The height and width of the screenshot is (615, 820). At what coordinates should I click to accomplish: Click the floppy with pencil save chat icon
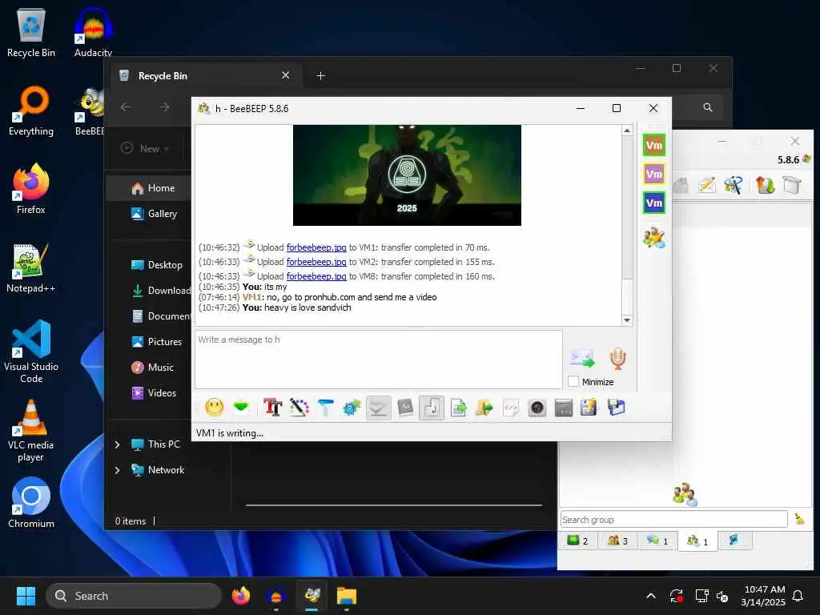click(x=589, y=408)
